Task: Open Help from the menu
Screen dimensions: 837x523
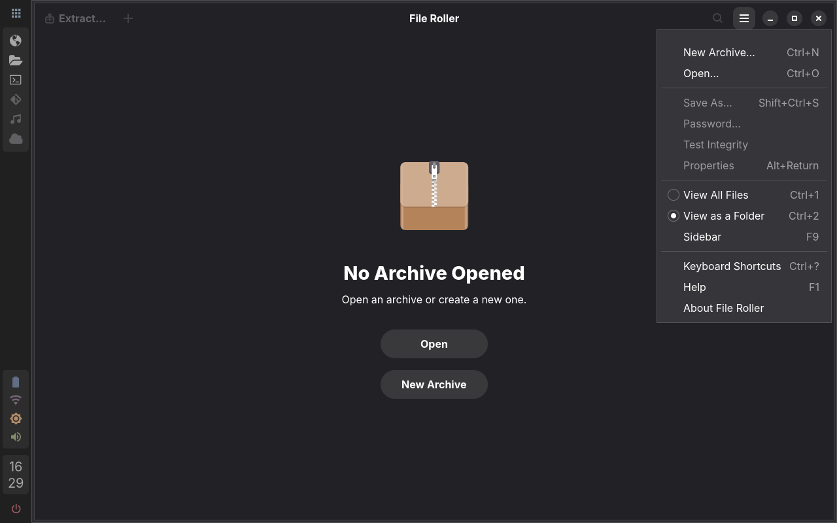Action: [x=744, y=287]
